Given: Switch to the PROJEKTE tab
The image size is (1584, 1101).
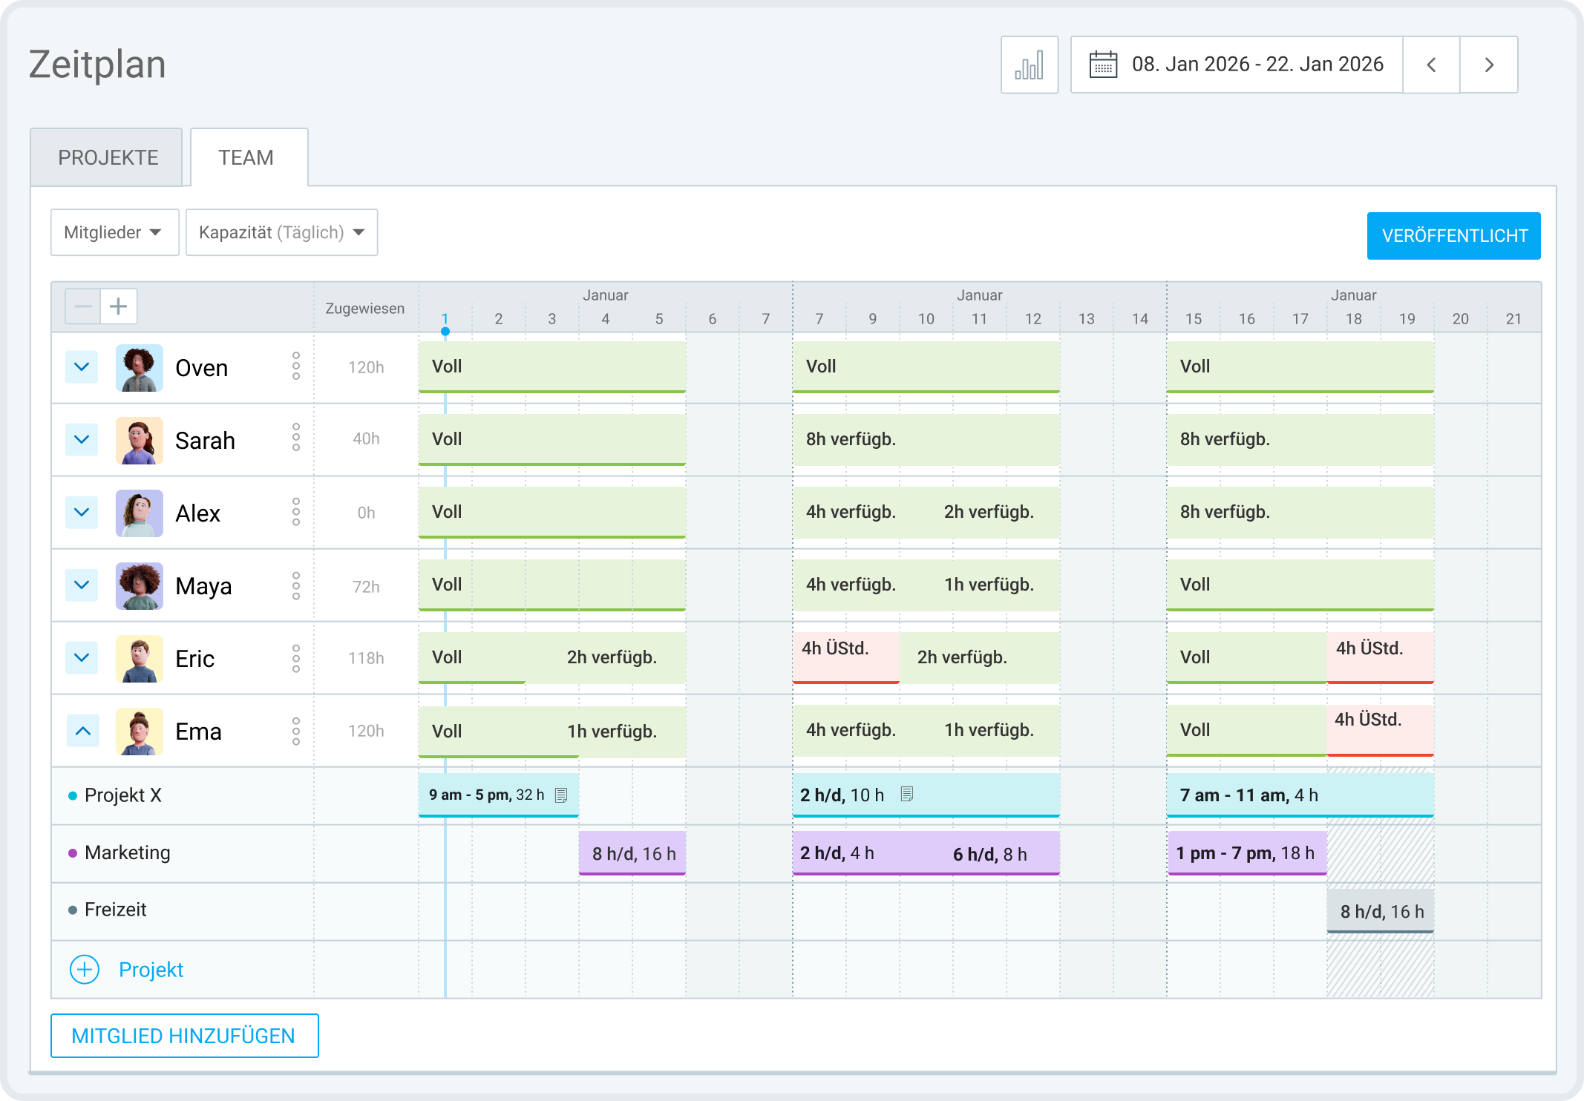Looking at the screenshot, I should tap(108, 157).
